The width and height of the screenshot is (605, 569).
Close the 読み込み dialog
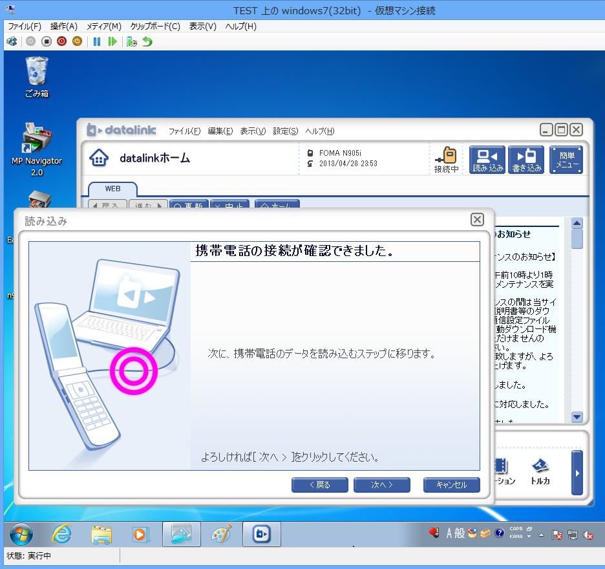coord(477,220)
